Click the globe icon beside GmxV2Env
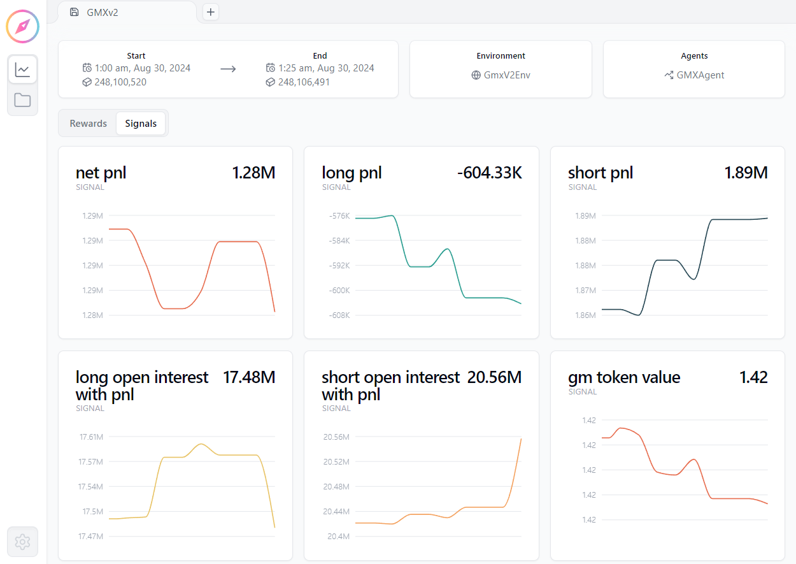The image size is (796, 564). 476,75
